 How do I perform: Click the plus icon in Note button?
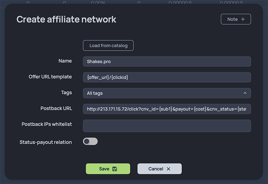coord(243,19)
